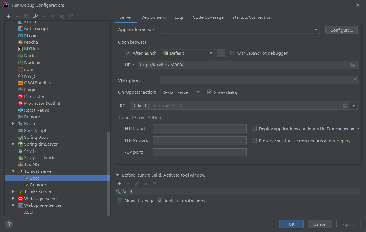Click the Configure... button
Image resolution: width=366 pixels, height=232 pixels.
tap(342, 30)
